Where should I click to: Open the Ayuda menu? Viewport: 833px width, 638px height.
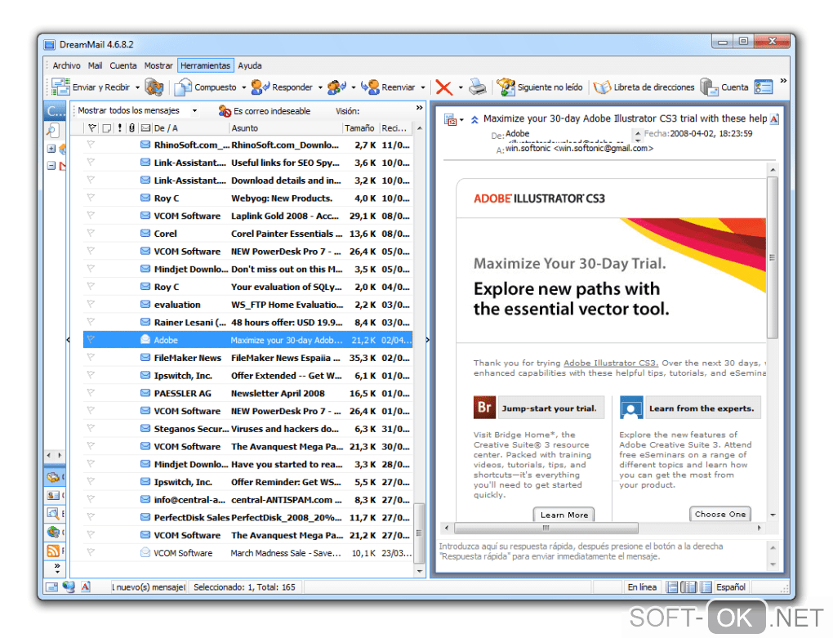(250, 66)
